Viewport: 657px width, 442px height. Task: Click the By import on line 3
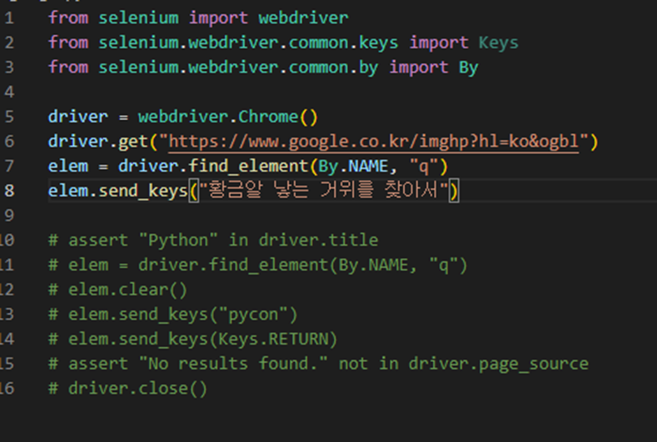click(469, 67)
